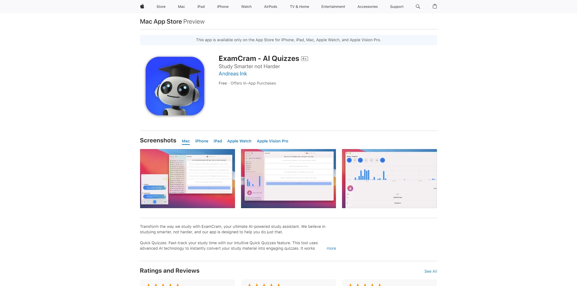
Task: Open the Store menu
Action: click(161, 7)
